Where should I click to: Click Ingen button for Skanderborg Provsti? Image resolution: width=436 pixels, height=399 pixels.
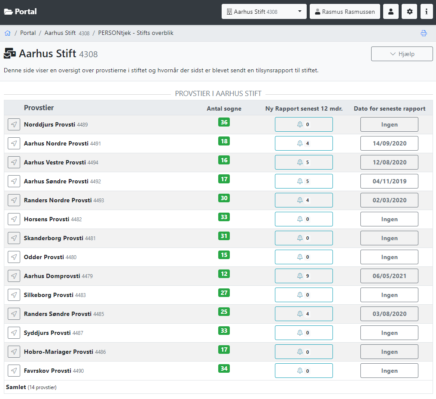coord(389,238)
